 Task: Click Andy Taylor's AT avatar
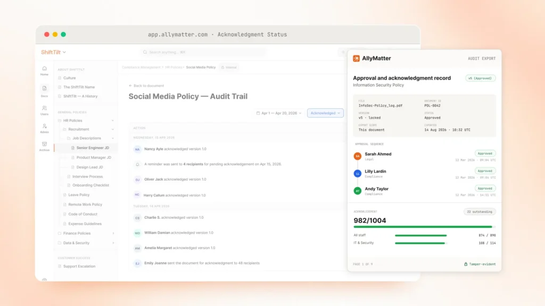(x=357, y=191)
